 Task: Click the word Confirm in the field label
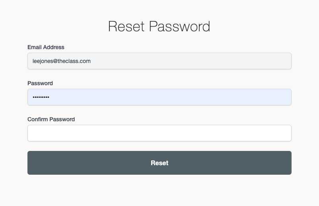[x=38, y=119]
